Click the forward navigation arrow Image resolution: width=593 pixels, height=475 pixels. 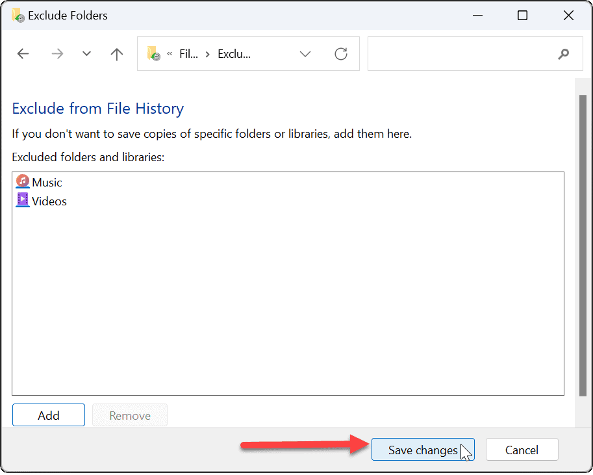(57, 54)
